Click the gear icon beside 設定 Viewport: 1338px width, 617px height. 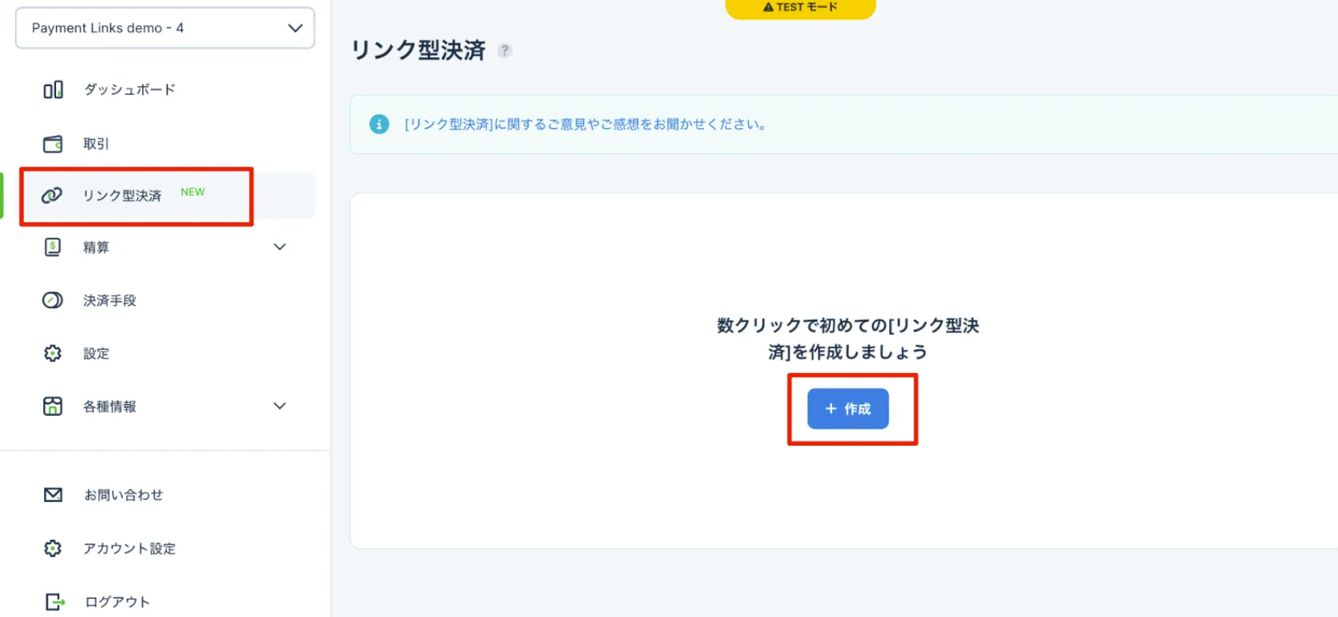click(x=52, y=353)
